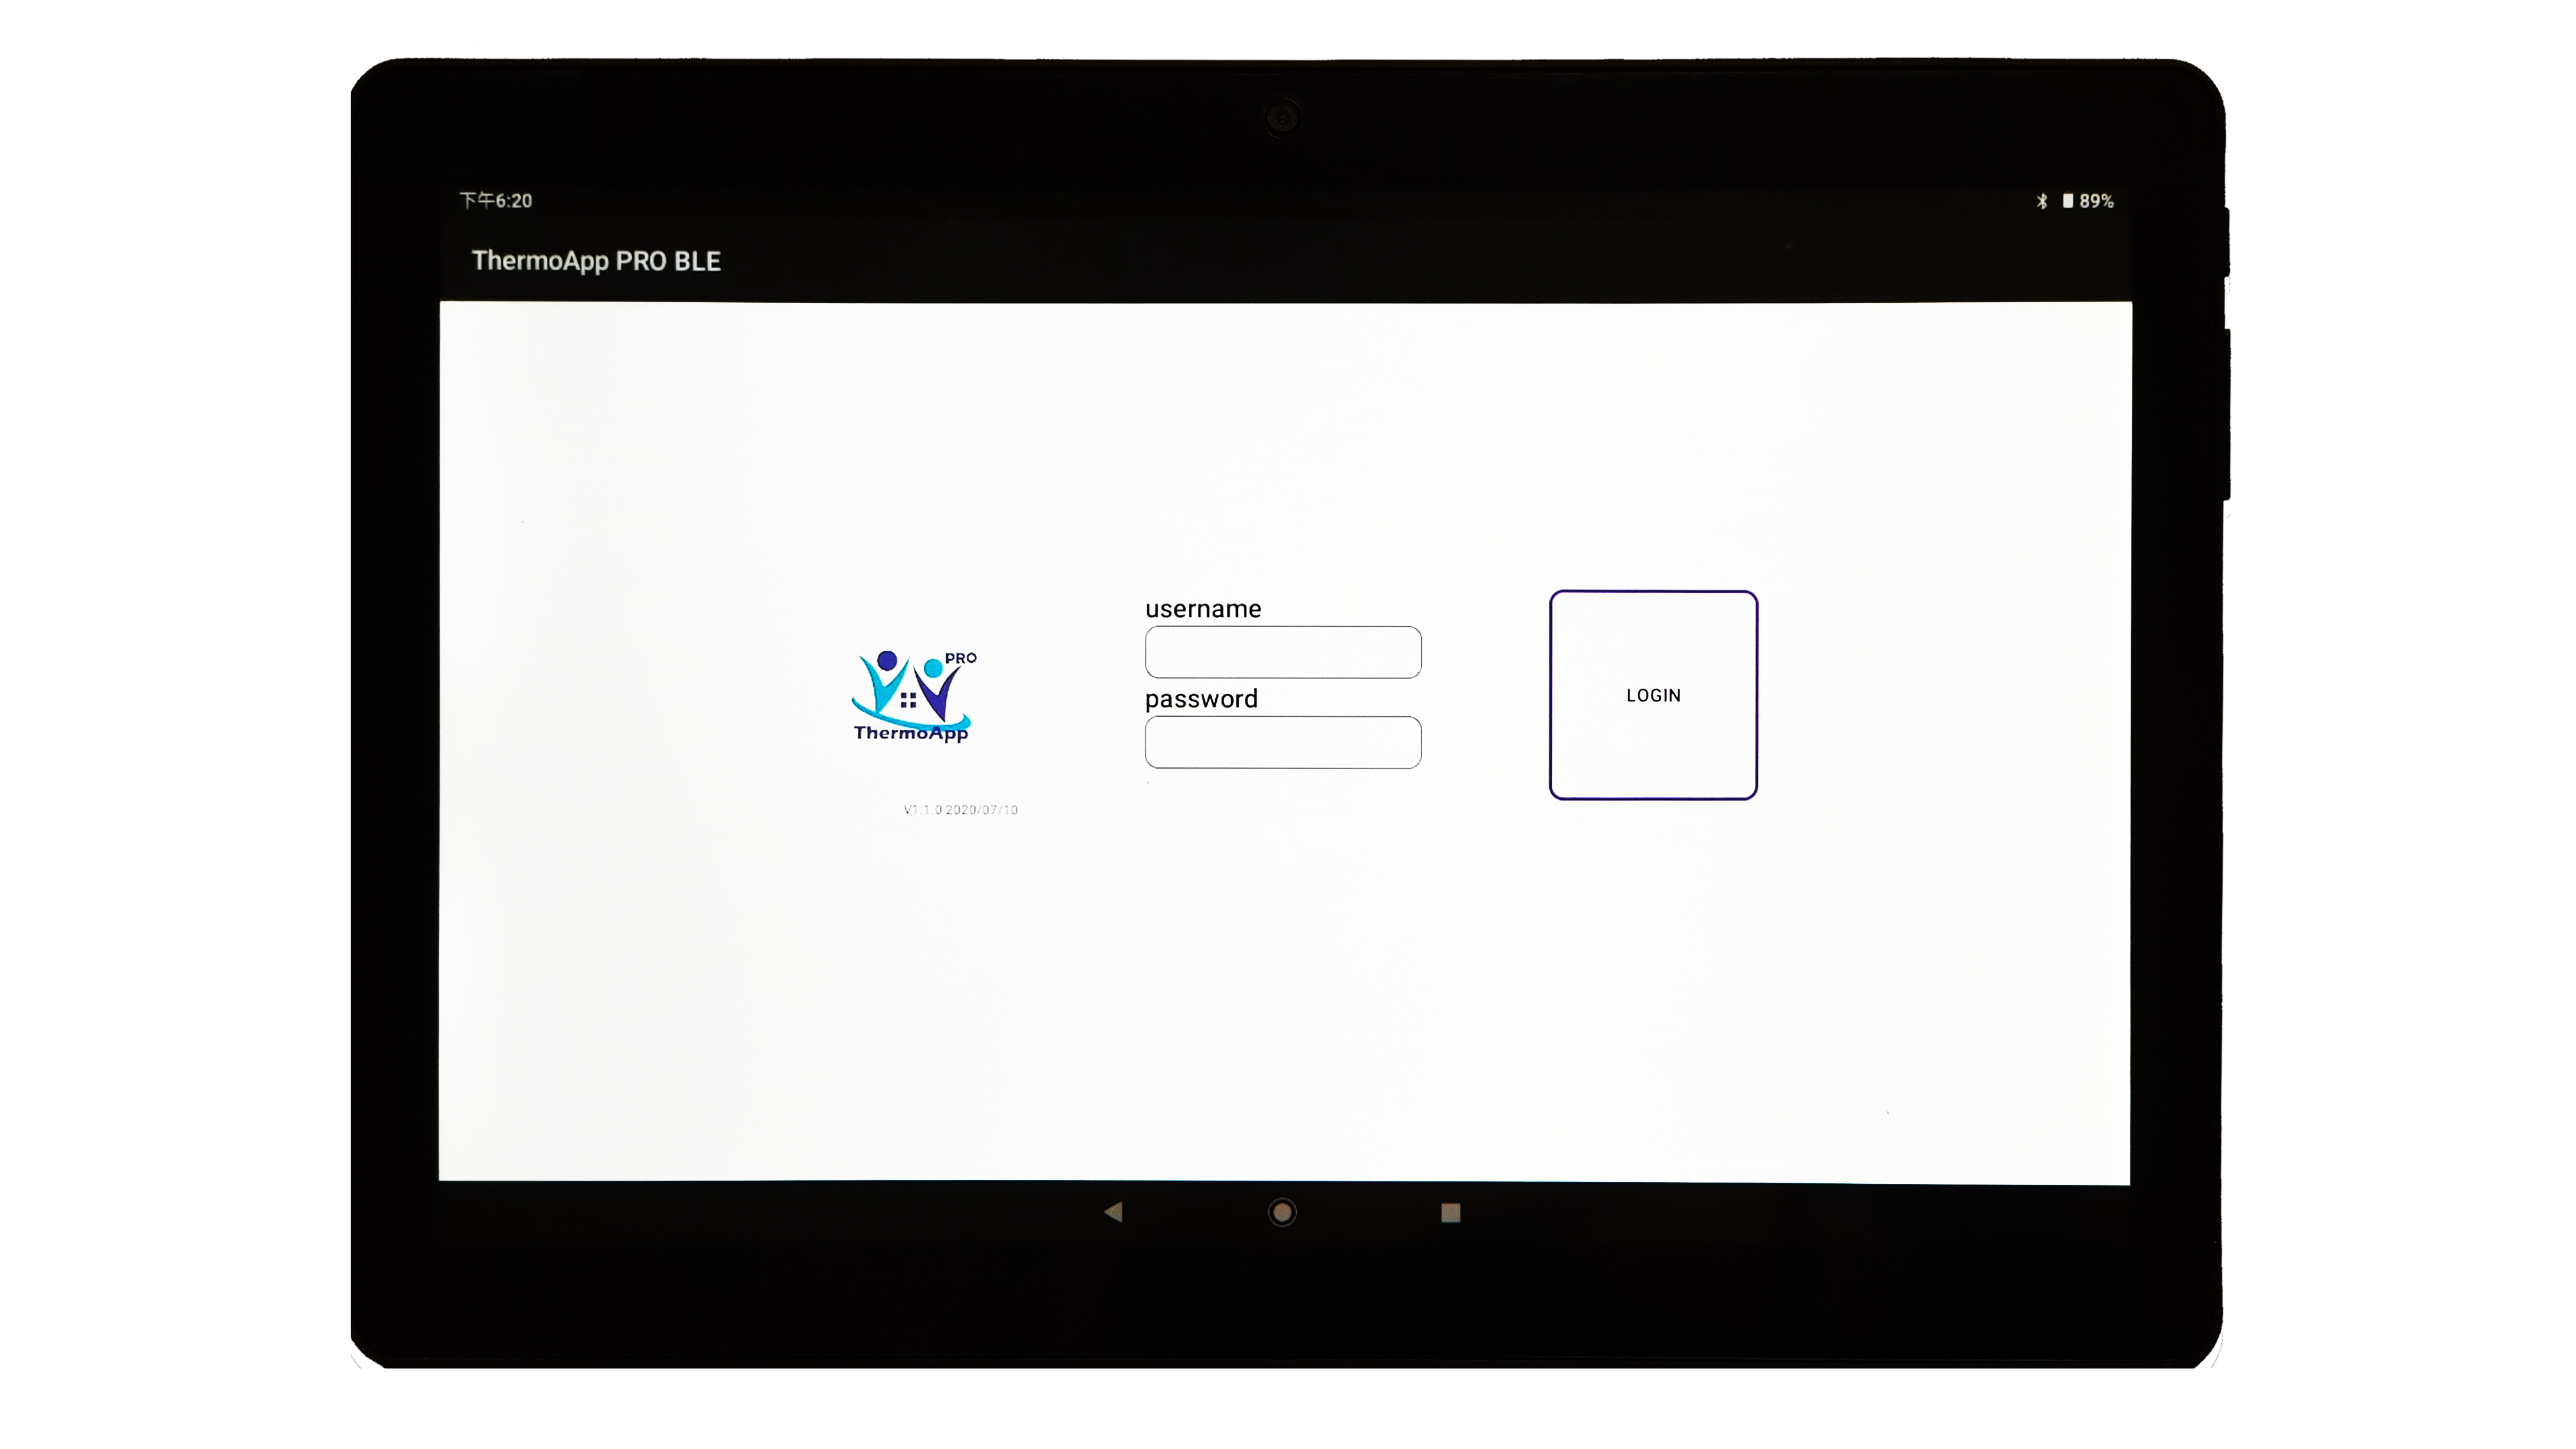Tap the ThermoApp PRO BLE title
Viewport: 2576px width, 1449px height.
point(596,261)
